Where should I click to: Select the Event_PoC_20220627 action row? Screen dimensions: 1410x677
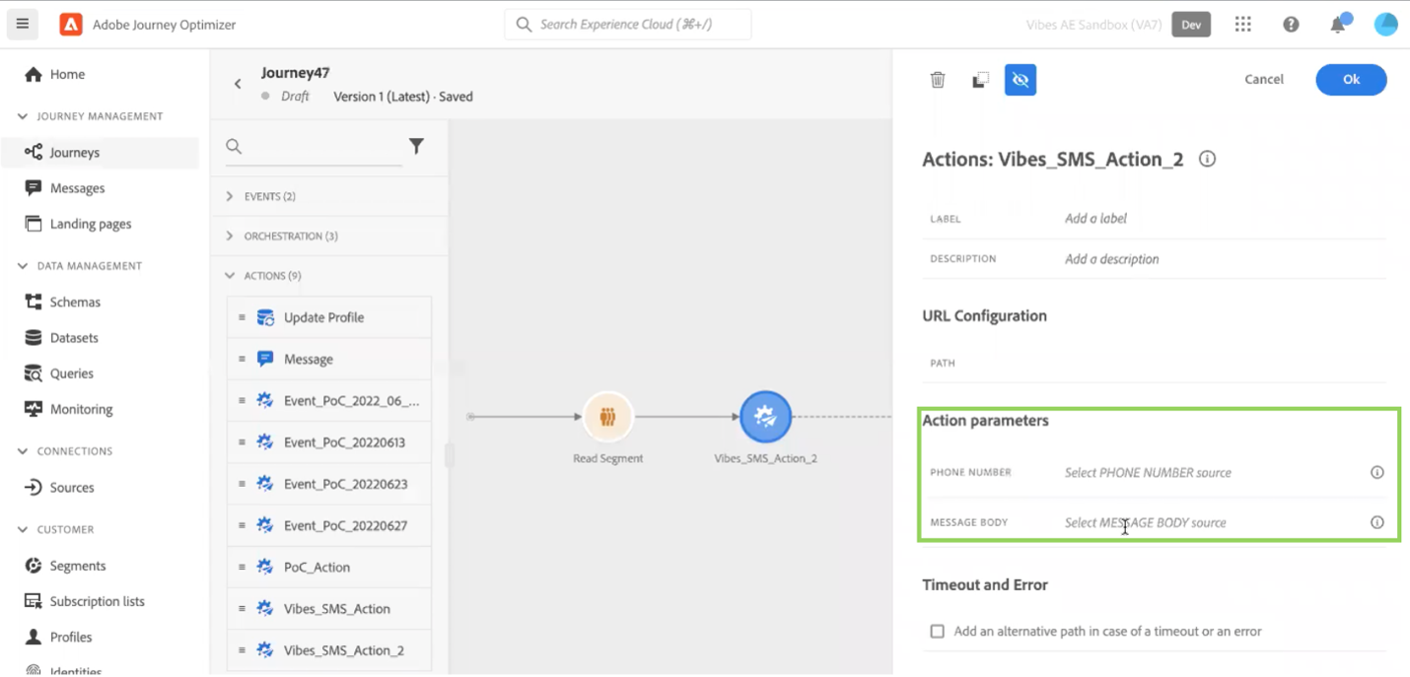coord(329,525)
